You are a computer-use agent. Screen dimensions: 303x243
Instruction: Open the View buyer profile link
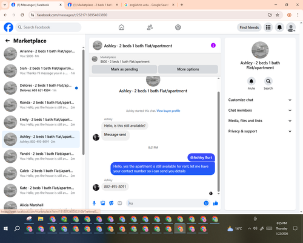(x=168, y=111)
